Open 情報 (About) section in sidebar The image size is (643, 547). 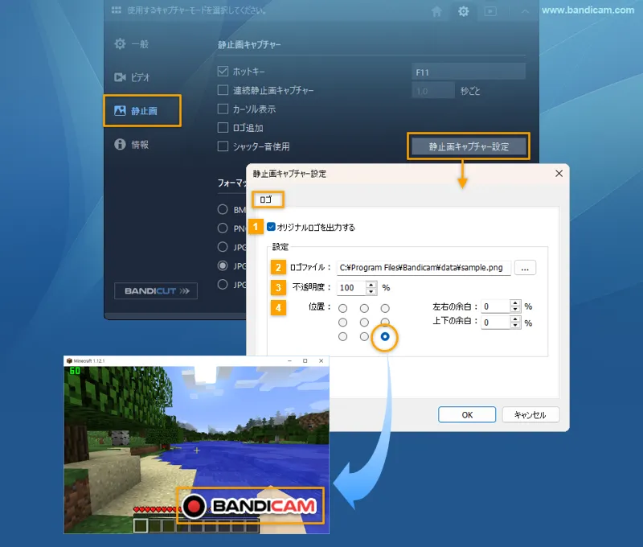click(x=132, y=145)
